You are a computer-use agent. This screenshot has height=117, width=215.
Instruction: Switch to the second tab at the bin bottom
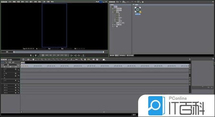tap(116, 55)
